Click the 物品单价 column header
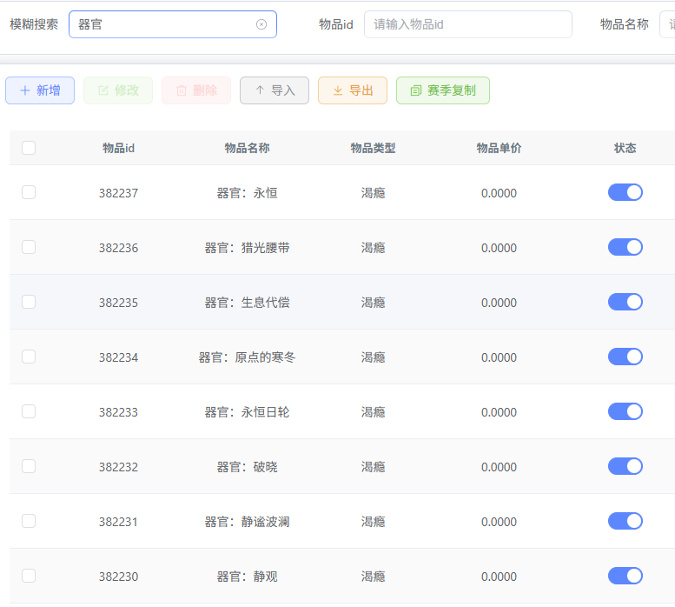675x607 pixels. (499, 148)
